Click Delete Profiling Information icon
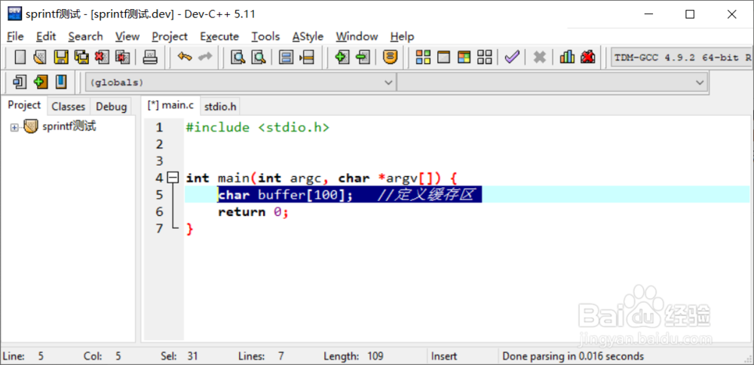This screenshot has height=365, width=754. (587, 58)
